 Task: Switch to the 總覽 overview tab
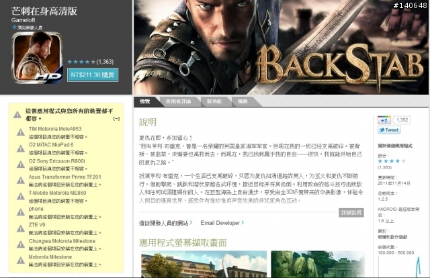pyautogui.click(x=145, y=101)
